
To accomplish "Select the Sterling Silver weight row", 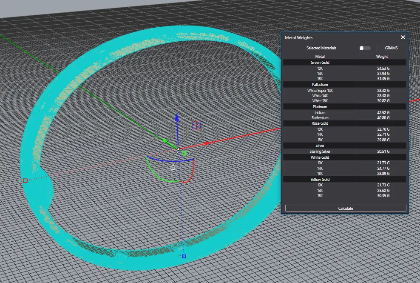I will (345, 152).
